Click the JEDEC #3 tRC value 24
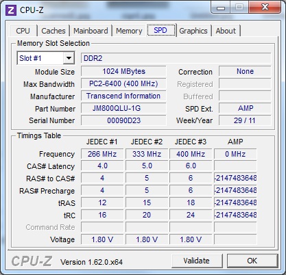The image size is (286, 275). pos(191,215)
